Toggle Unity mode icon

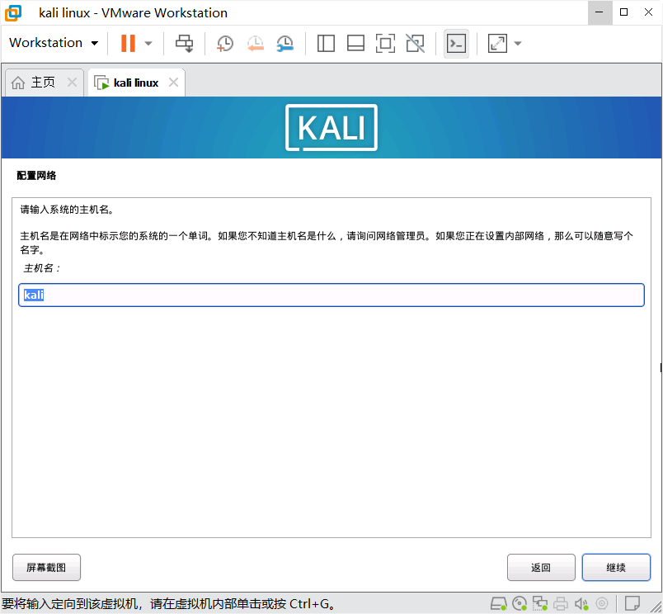pyautogui.click(x=416, y=43)
